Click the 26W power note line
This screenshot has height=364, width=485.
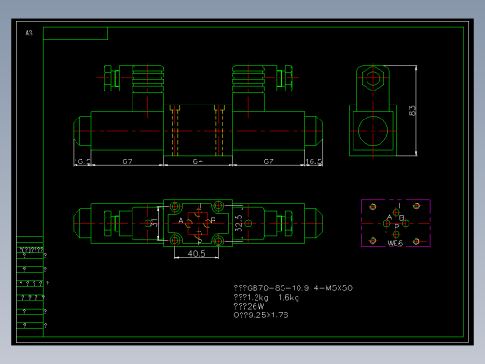click(x=249, y=306)
